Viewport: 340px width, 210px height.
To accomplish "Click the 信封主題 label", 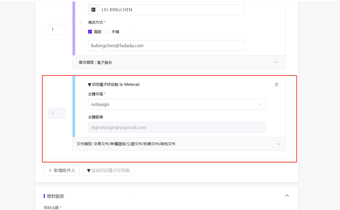I will (x=51, y=208).
